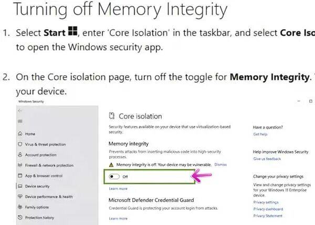Click Learn more under Memory integrity
The width and height of the screenshot is (315, 225).
[x=118, y=188]
